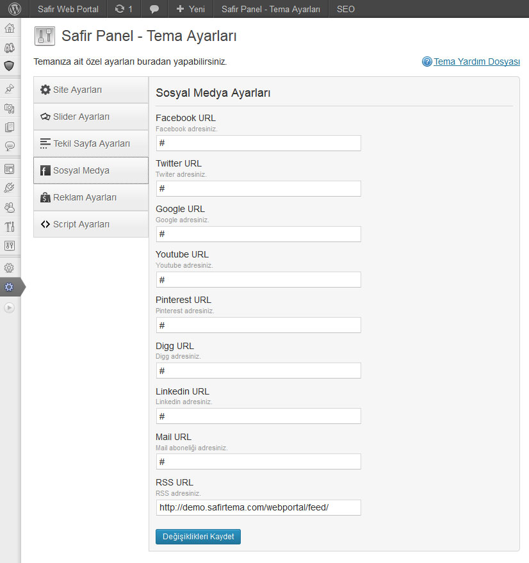
Task: Focus the Facebook URL input field
Action: point(259,143)
